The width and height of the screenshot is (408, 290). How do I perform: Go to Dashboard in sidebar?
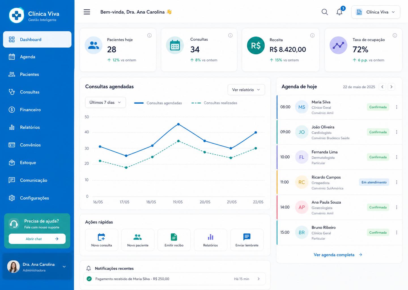[37, 39]
